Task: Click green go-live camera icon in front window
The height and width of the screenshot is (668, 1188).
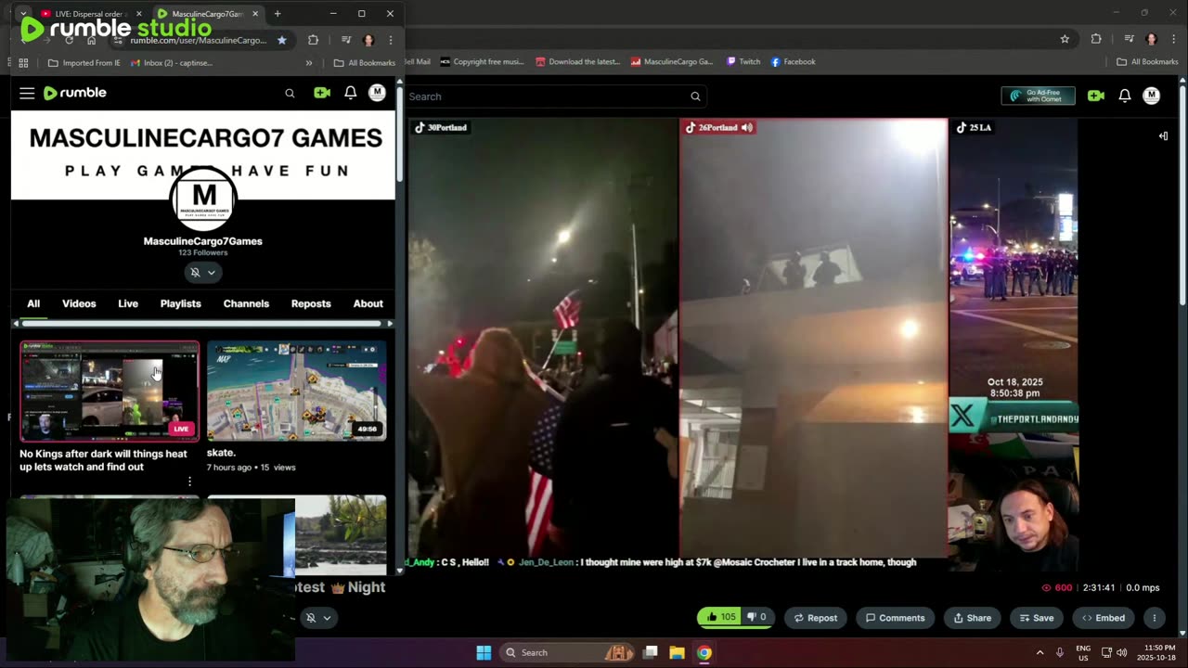Action: 321,93
